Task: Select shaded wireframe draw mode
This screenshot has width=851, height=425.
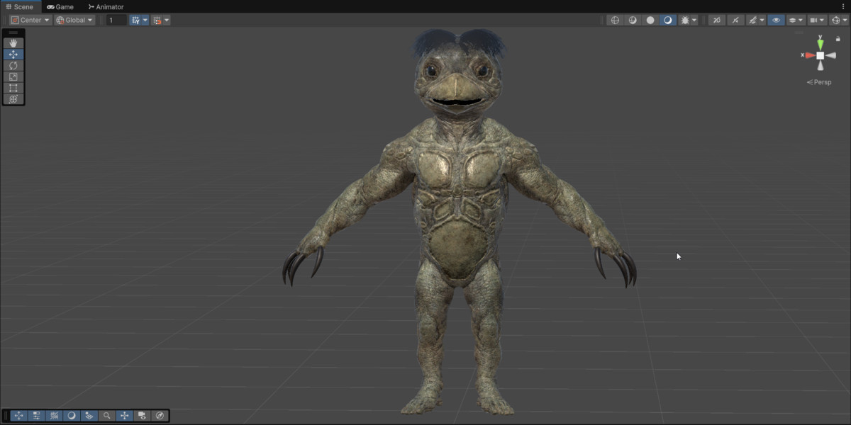Action: click(x=633, y=20)
